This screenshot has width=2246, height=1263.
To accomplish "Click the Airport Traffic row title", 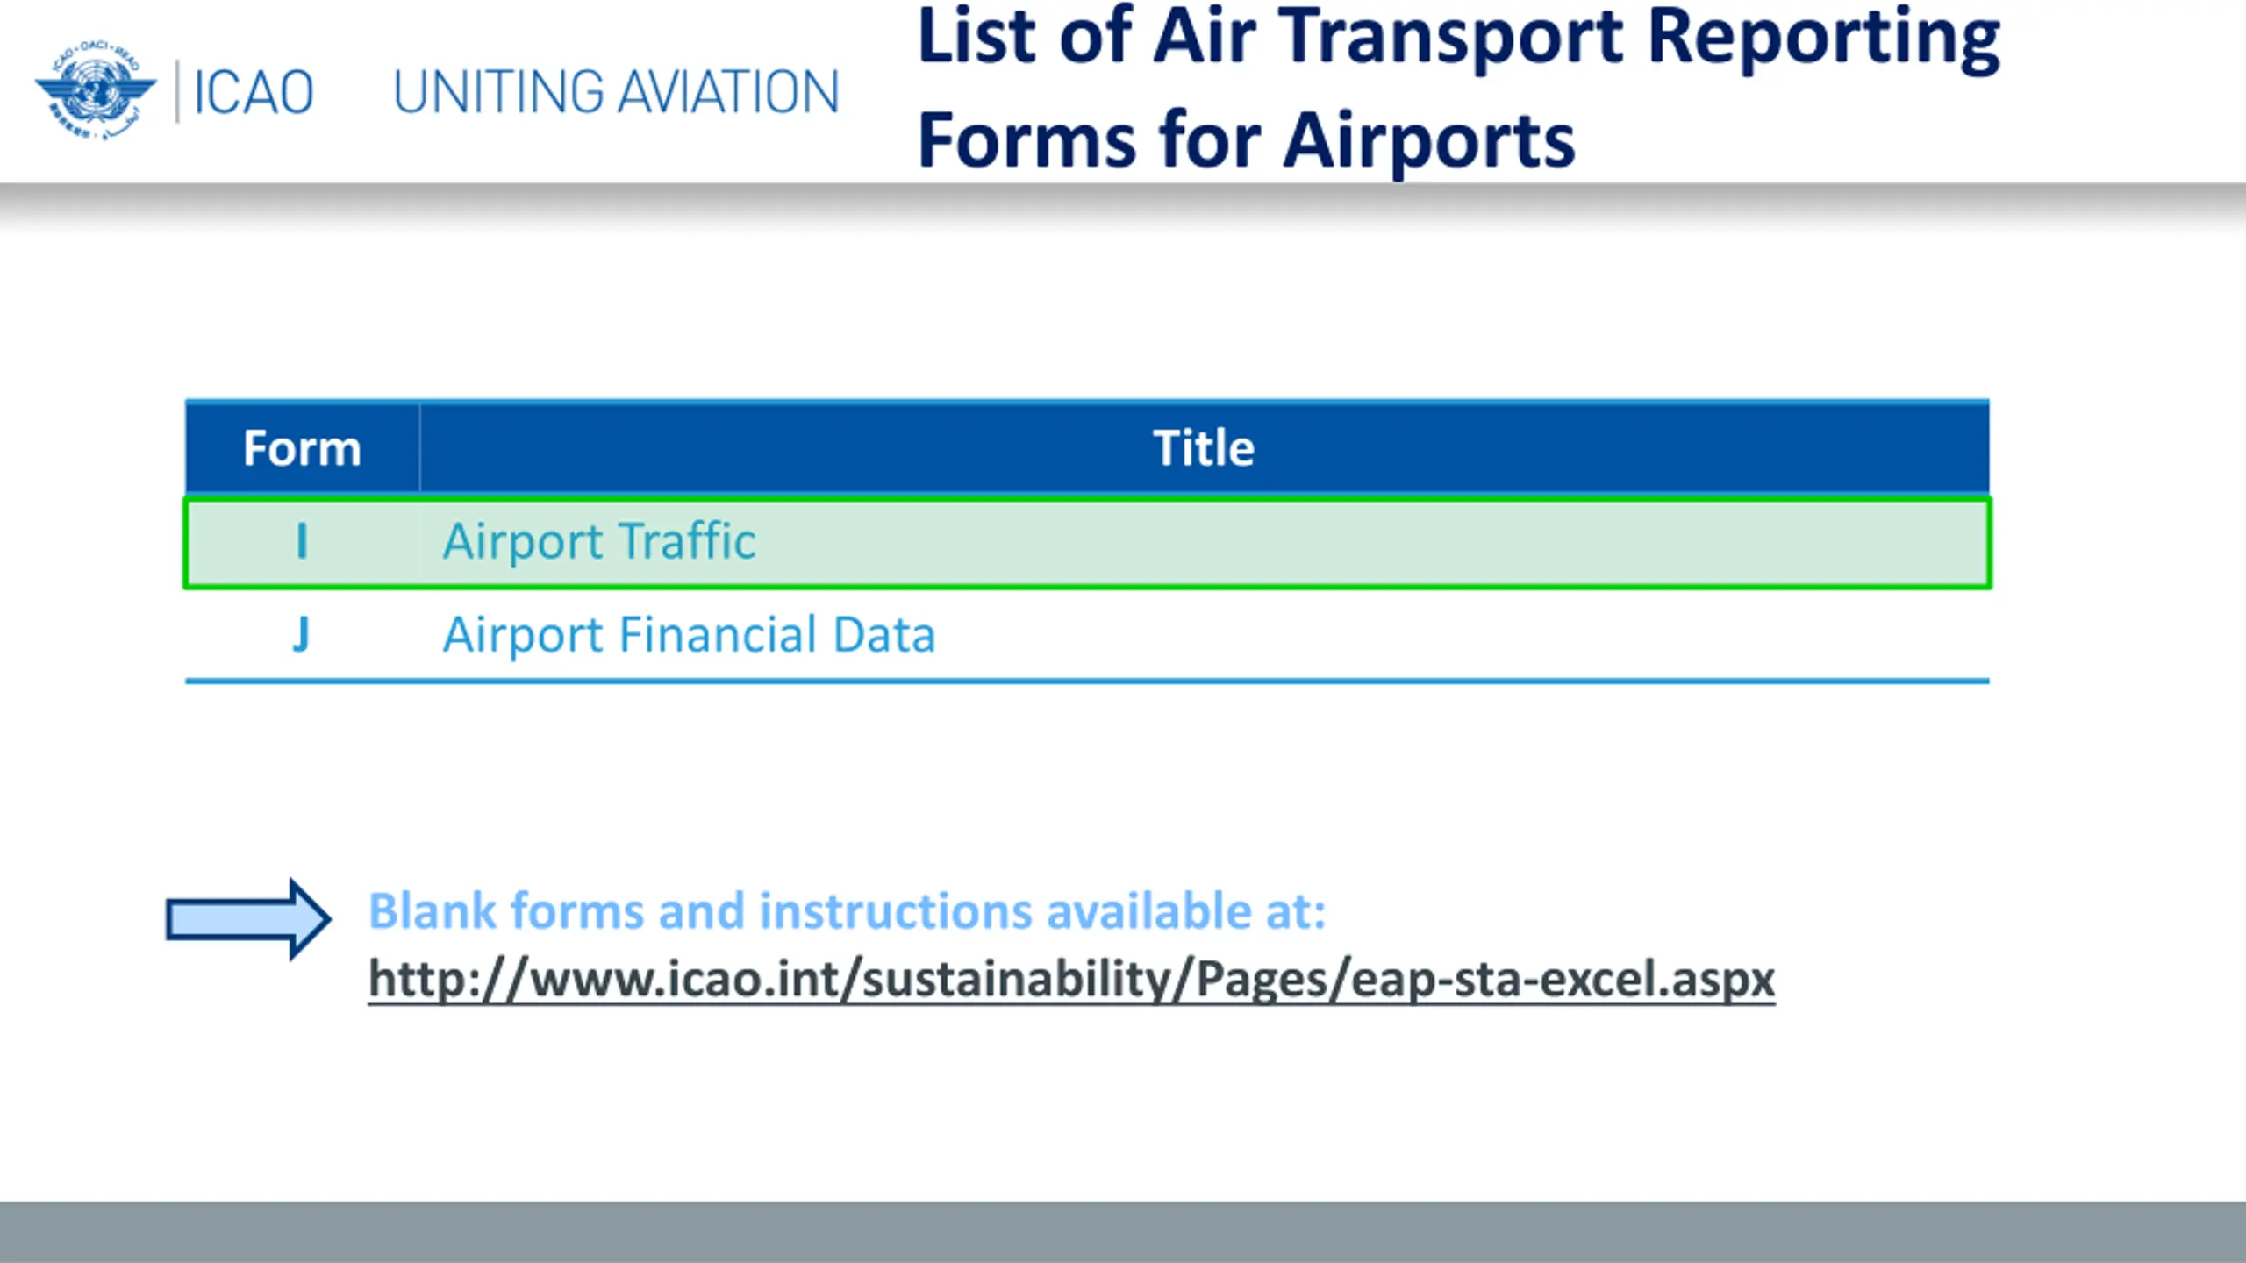I will pyautogui.click(x=599, y=541).
